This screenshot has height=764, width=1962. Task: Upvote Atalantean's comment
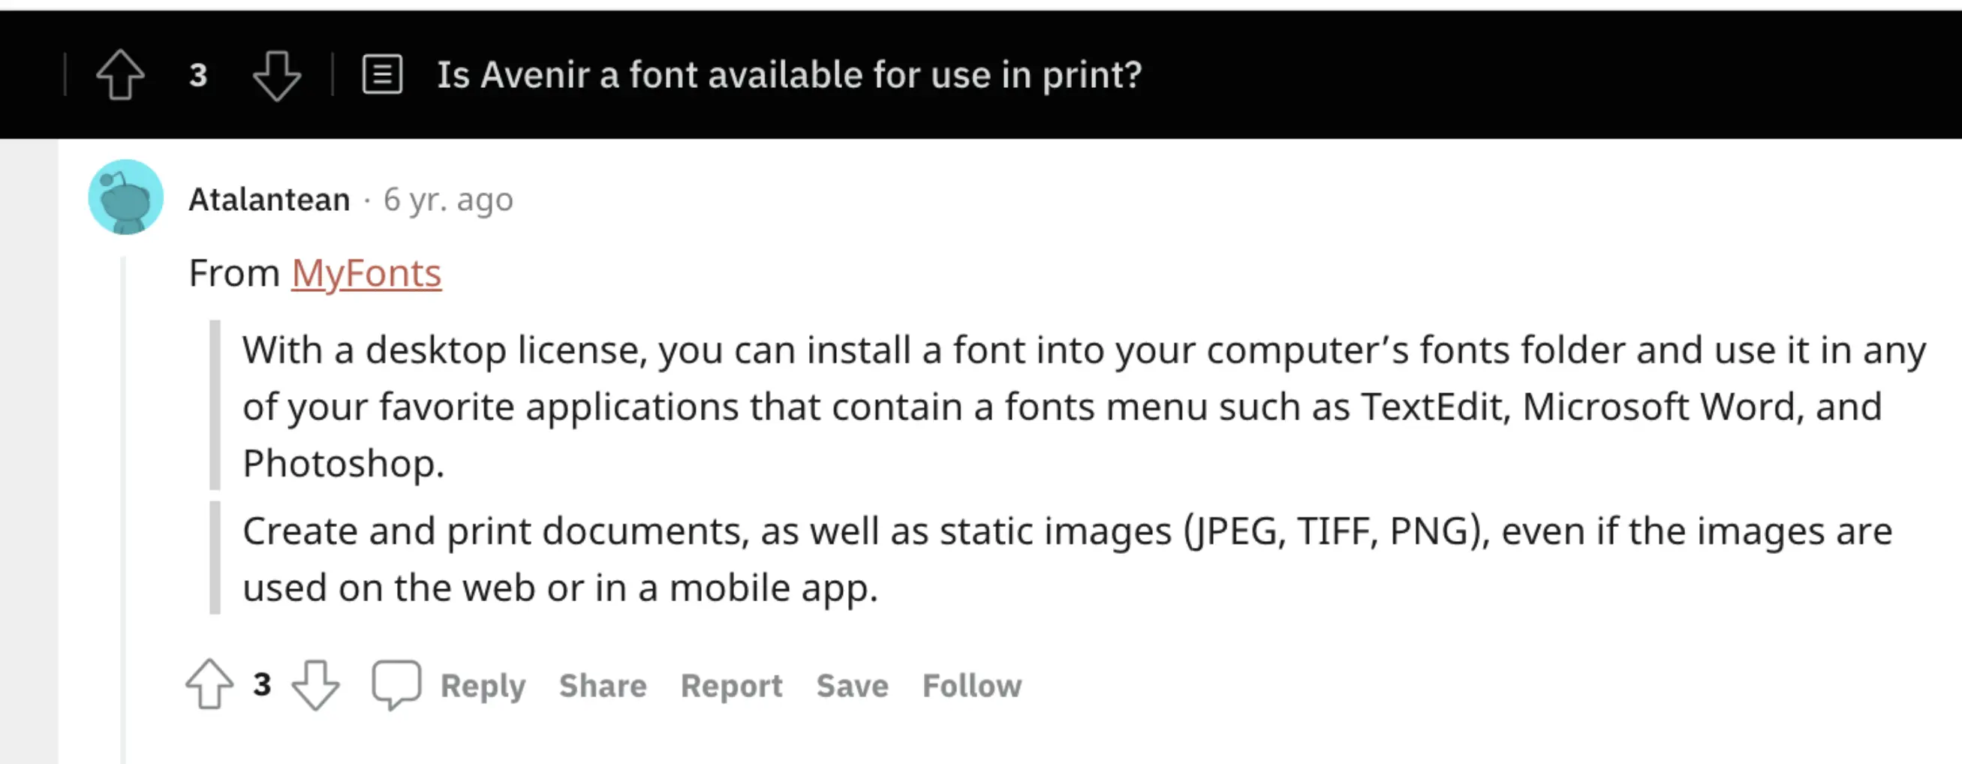(209, 684)
